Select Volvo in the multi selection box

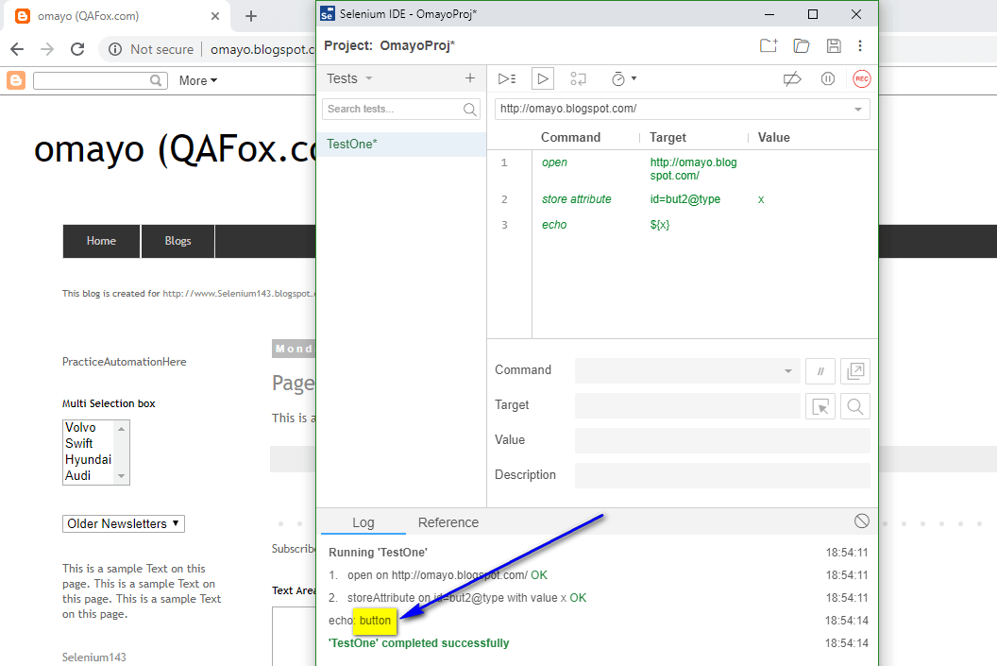pyautogui.click(x=79, y=427)
